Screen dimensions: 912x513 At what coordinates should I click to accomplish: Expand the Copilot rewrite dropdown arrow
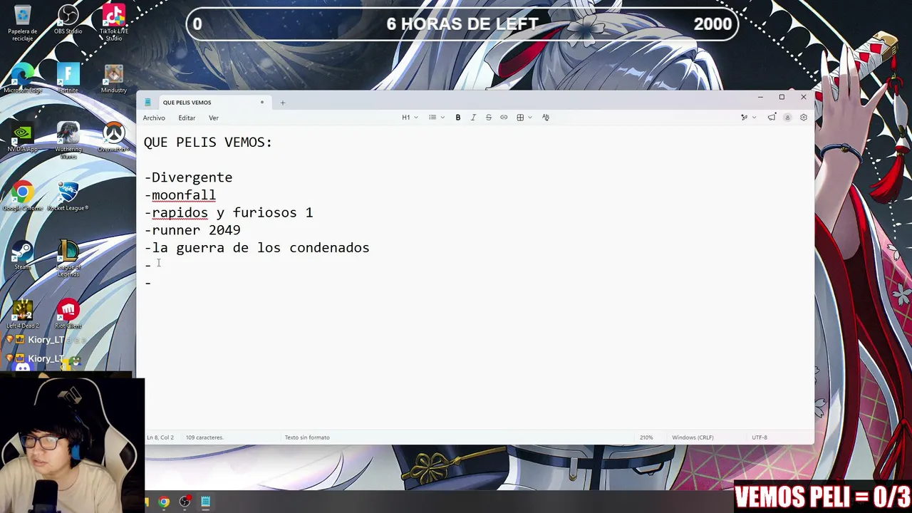pyautogui.click(x=754, y=118)
